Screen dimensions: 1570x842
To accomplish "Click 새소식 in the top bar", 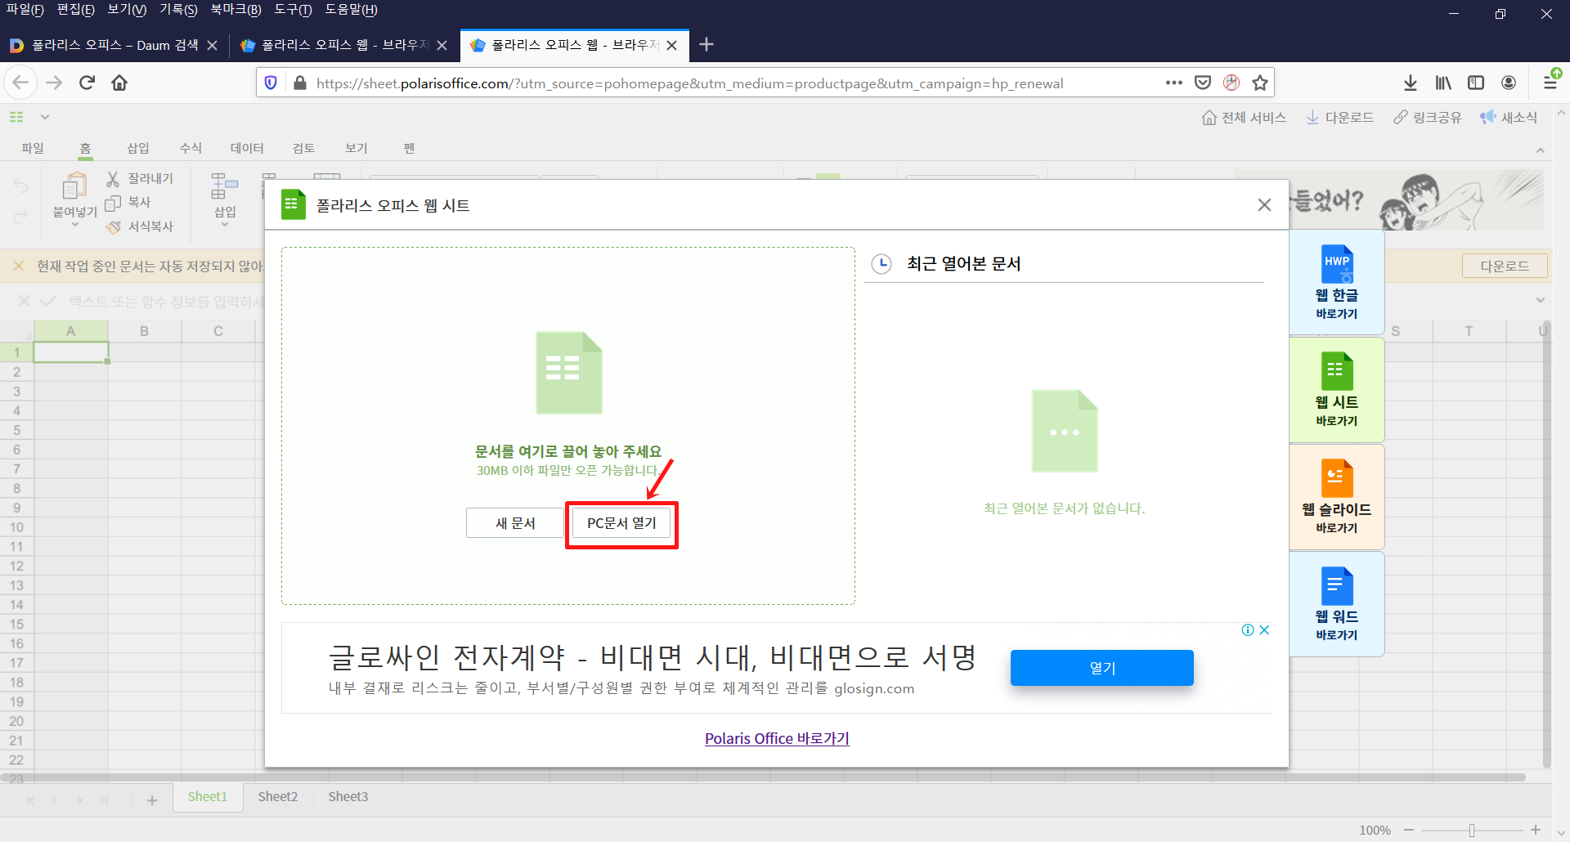I will pyautogui.click(x=1509, y=118).
